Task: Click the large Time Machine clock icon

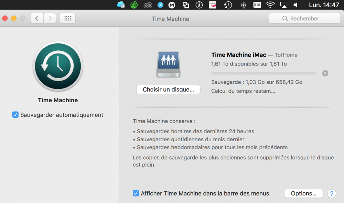Action: (58, 66)
